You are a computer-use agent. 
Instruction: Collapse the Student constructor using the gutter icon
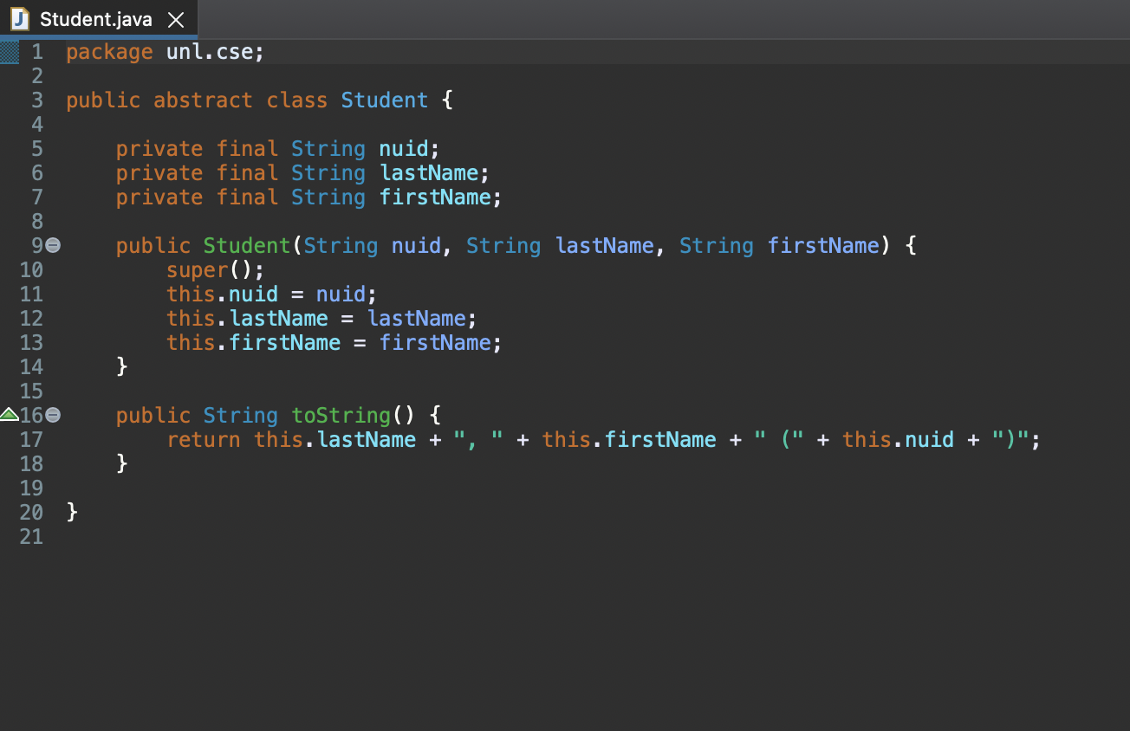coord(52,246)
